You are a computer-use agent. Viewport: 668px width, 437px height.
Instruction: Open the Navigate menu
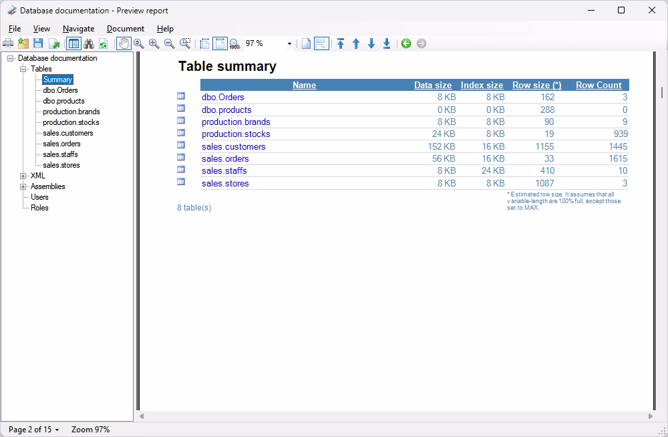click(78, 29)
